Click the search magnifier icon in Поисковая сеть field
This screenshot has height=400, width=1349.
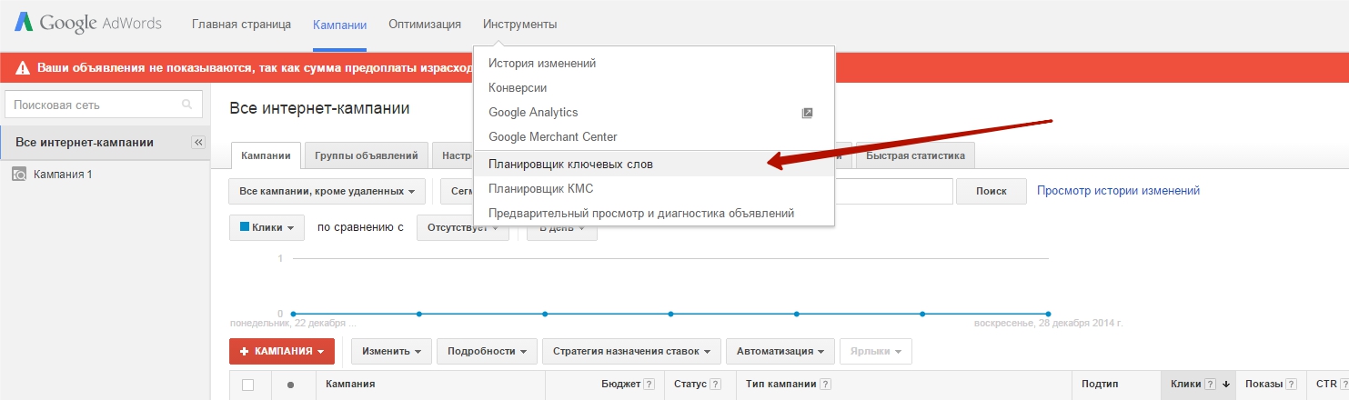(187, 105)
